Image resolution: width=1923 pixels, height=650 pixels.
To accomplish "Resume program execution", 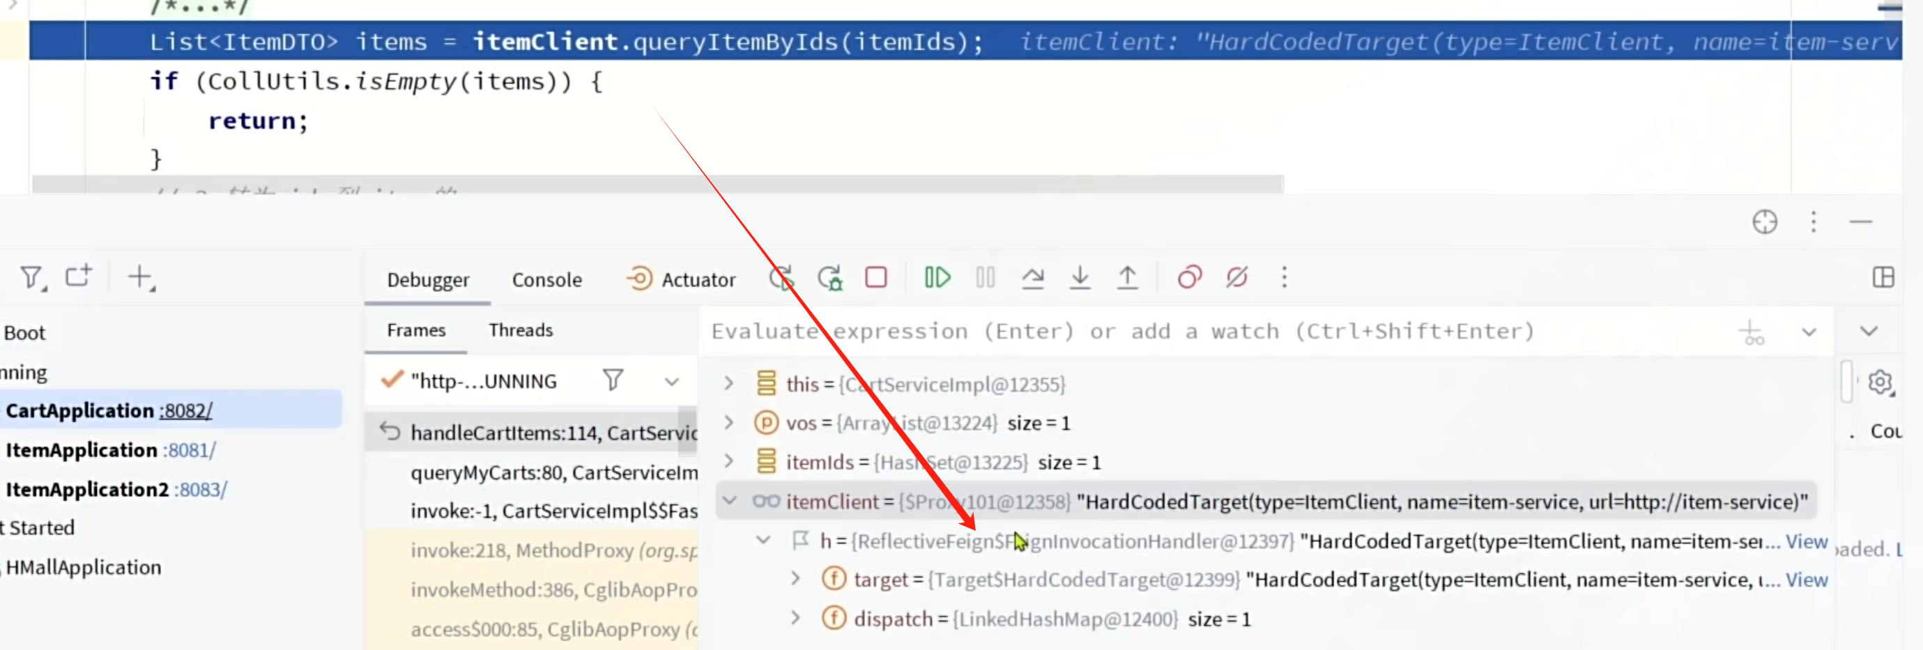I will coord(937,277).
